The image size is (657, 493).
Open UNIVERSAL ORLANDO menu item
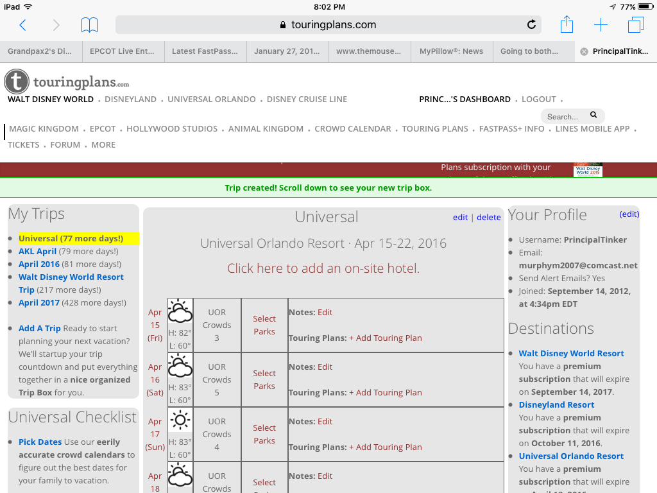(x=212, y=99)
